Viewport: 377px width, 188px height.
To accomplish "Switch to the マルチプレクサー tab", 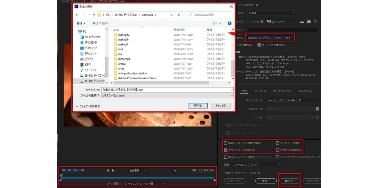I will coord(283,91).
